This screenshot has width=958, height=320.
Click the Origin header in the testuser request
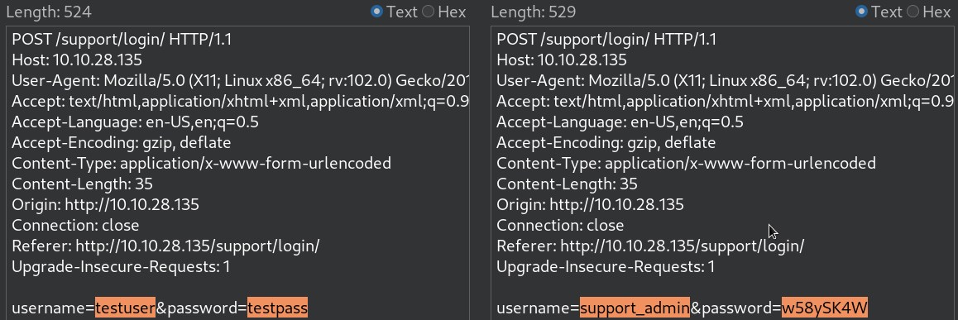pyautogui.click(x=106, y=204)
